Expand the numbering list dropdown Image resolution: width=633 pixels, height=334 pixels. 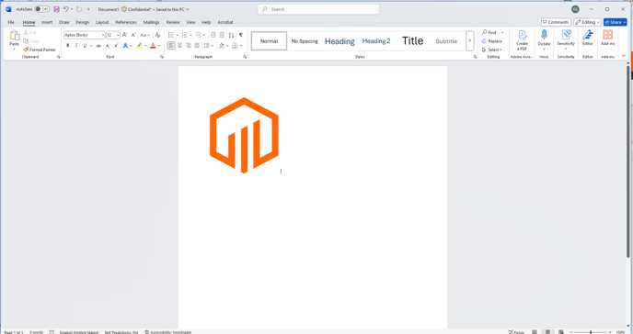tap(190, 35)
